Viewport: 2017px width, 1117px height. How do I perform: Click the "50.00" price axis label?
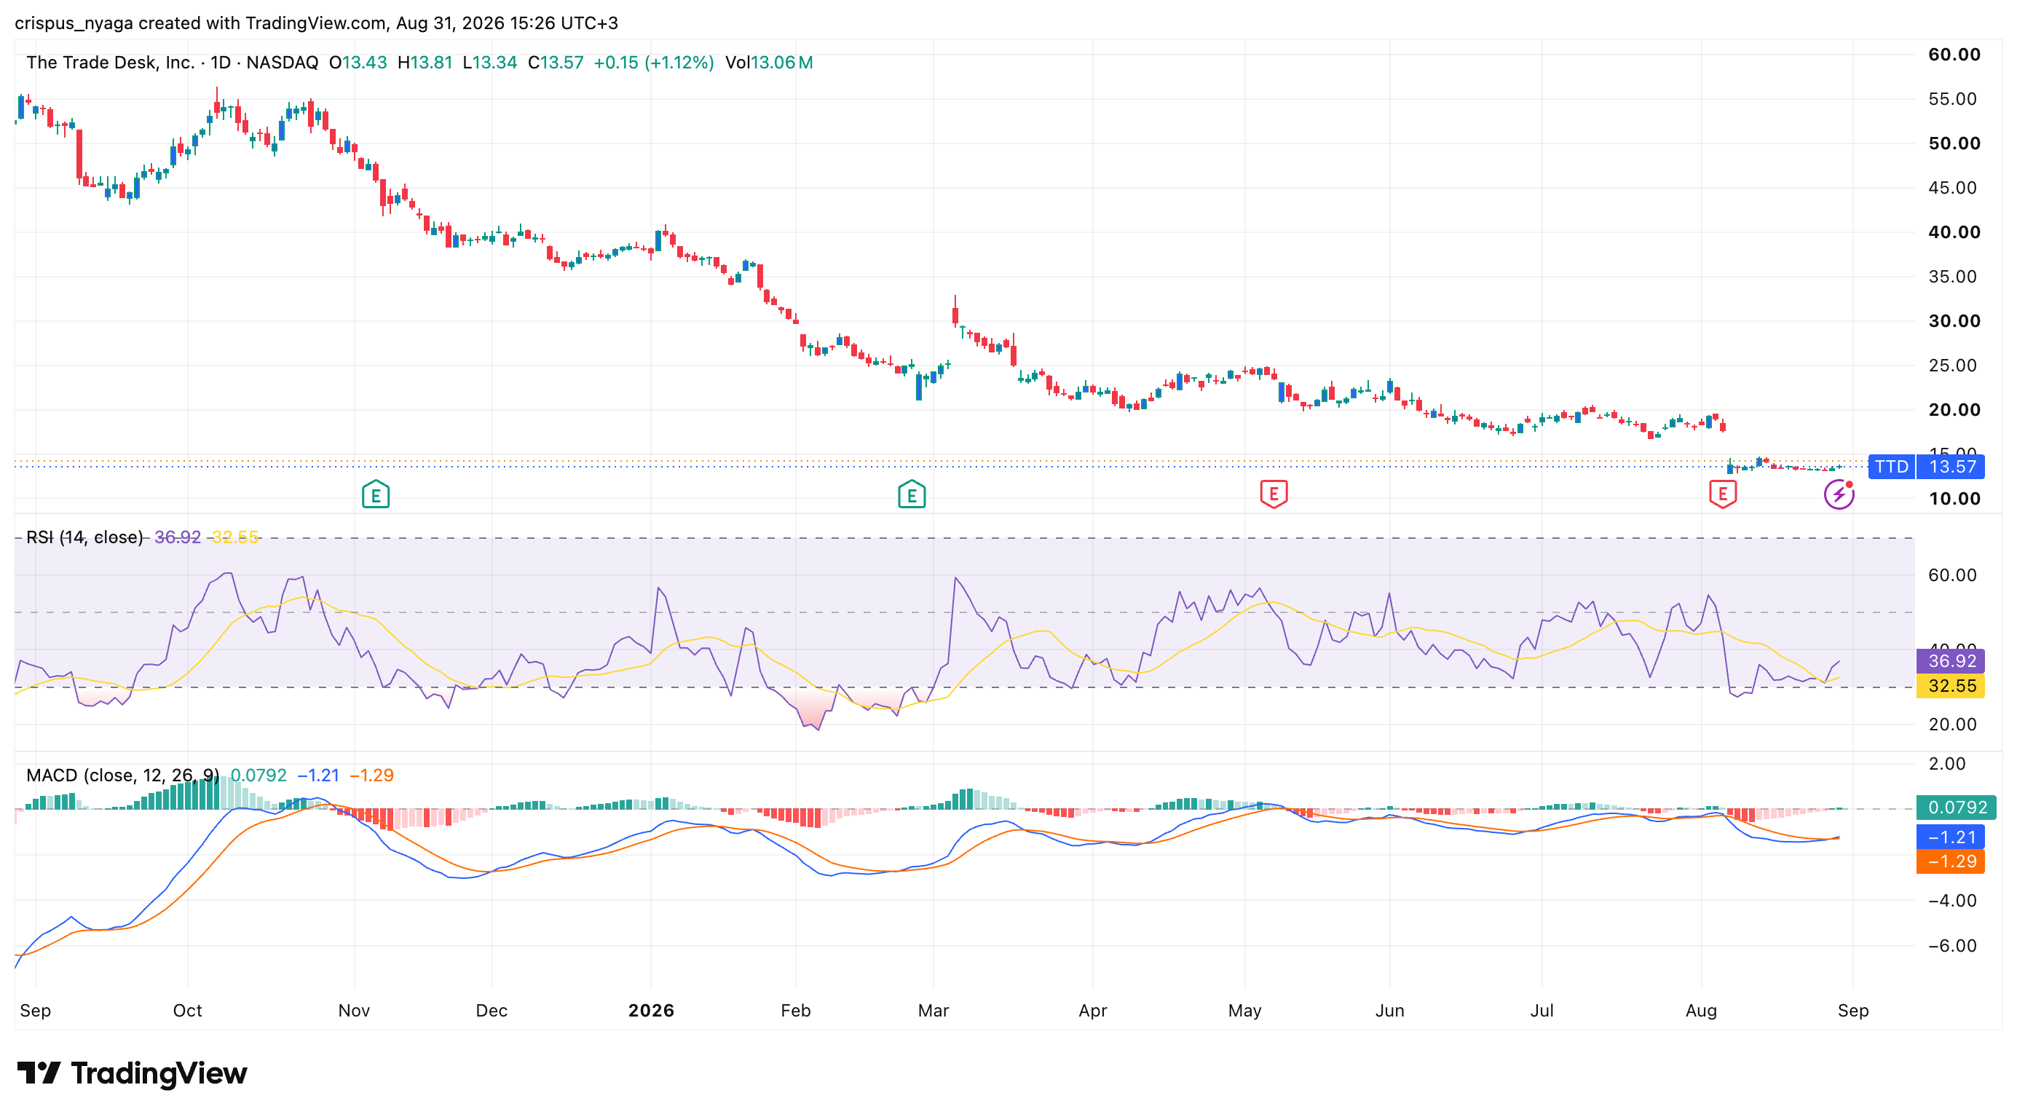tap(1954, 144)
